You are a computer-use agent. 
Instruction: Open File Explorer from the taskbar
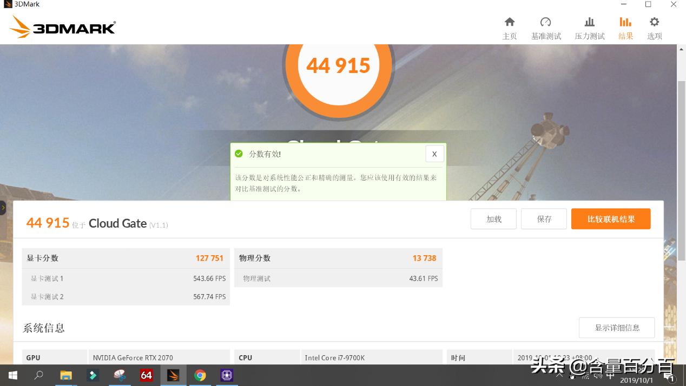[66, 375]
